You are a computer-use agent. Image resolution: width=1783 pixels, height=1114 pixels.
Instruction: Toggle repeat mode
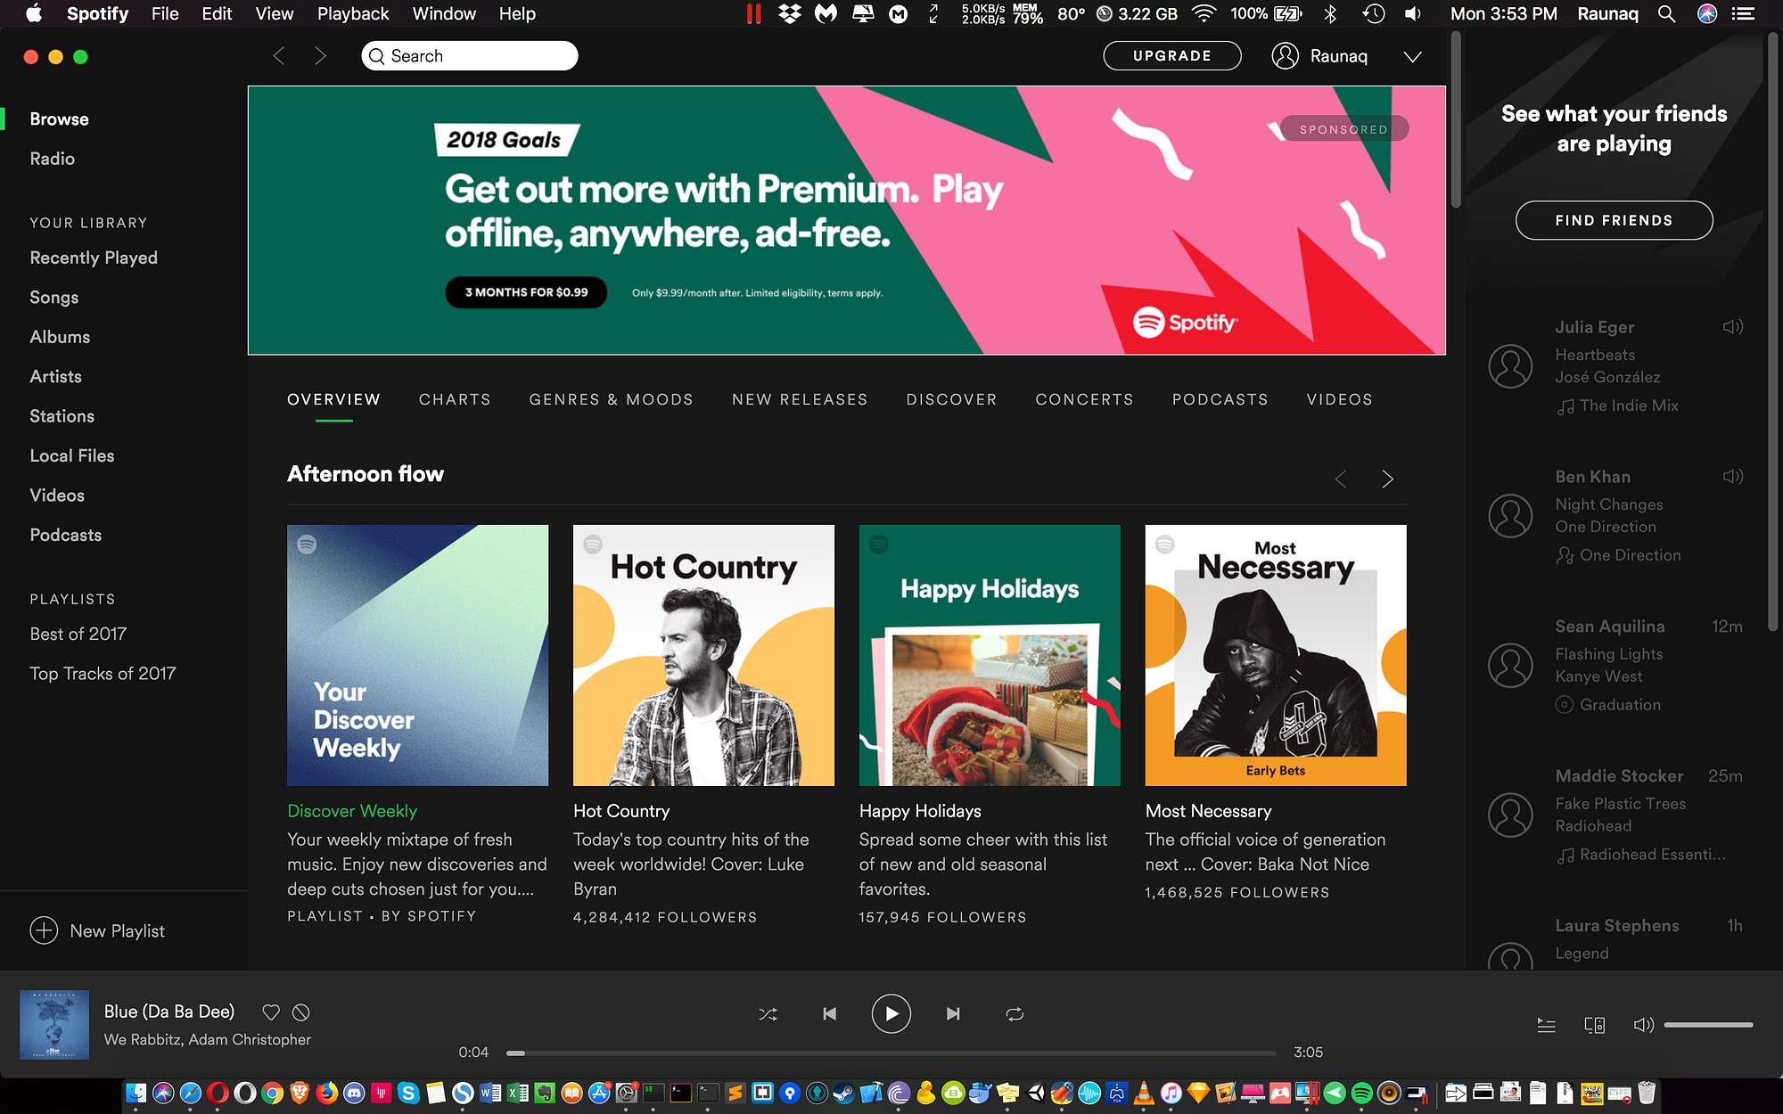(x=1015, y=1014)
